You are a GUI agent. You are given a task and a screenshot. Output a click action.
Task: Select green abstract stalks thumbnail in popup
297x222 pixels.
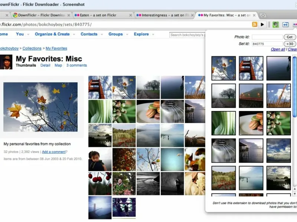click(x=224, y=123)
